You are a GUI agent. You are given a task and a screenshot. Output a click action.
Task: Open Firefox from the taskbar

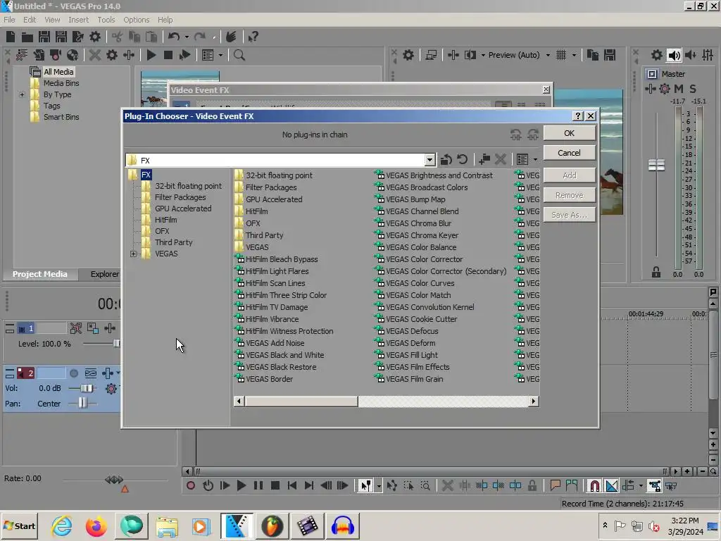click(96, 526)
